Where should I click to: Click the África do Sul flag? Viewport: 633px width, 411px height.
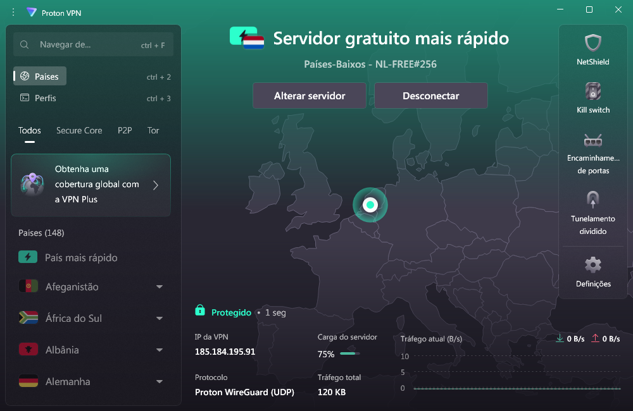click(x=28, y=317)
